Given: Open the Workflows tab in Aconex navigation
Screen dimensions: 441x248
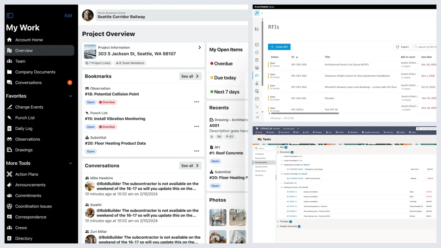Looking at the screenshot, I should [x=353, y=133].
